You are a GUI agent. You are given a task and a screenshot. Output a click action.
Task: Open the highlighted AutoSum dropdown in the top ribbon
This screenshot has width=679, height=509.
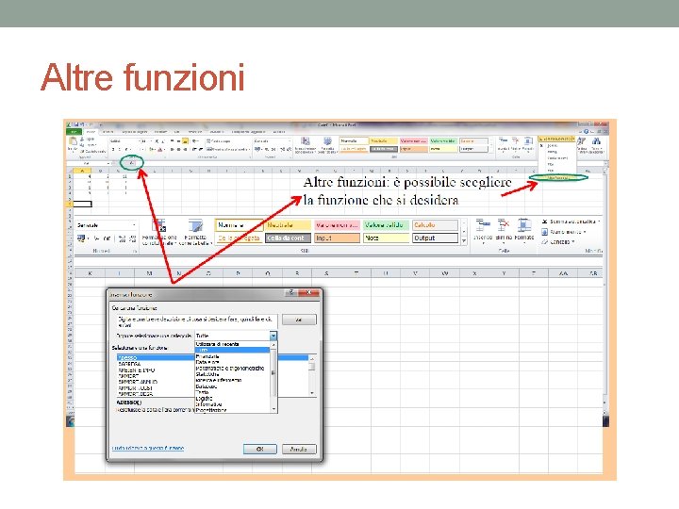(572, 139)
